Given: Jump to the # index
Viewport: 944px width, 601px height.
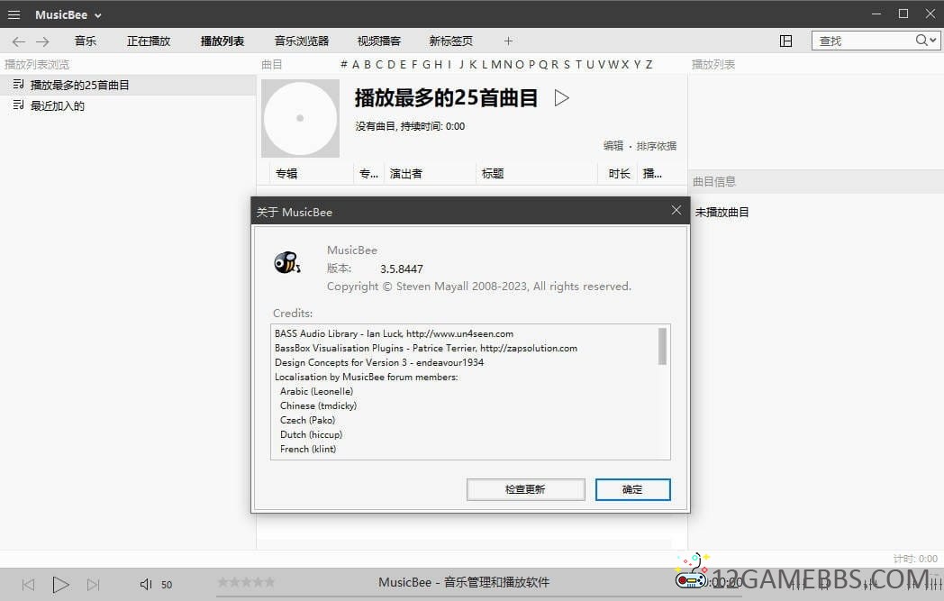Looking at the screenshot, I should tap(344, 65).
